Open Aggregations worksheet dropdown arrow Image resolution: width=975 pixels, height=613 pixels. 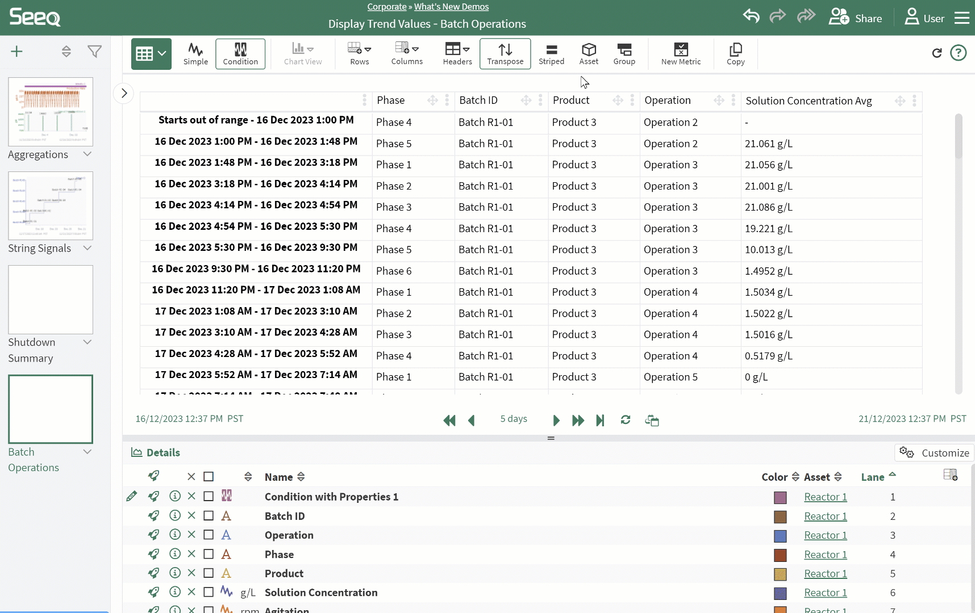pos(88,154)
